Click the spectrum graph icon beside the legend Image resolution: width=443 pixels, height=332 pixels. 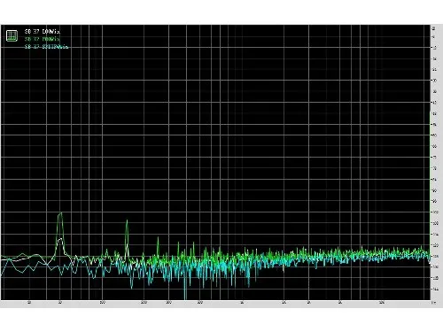point(12,35)
